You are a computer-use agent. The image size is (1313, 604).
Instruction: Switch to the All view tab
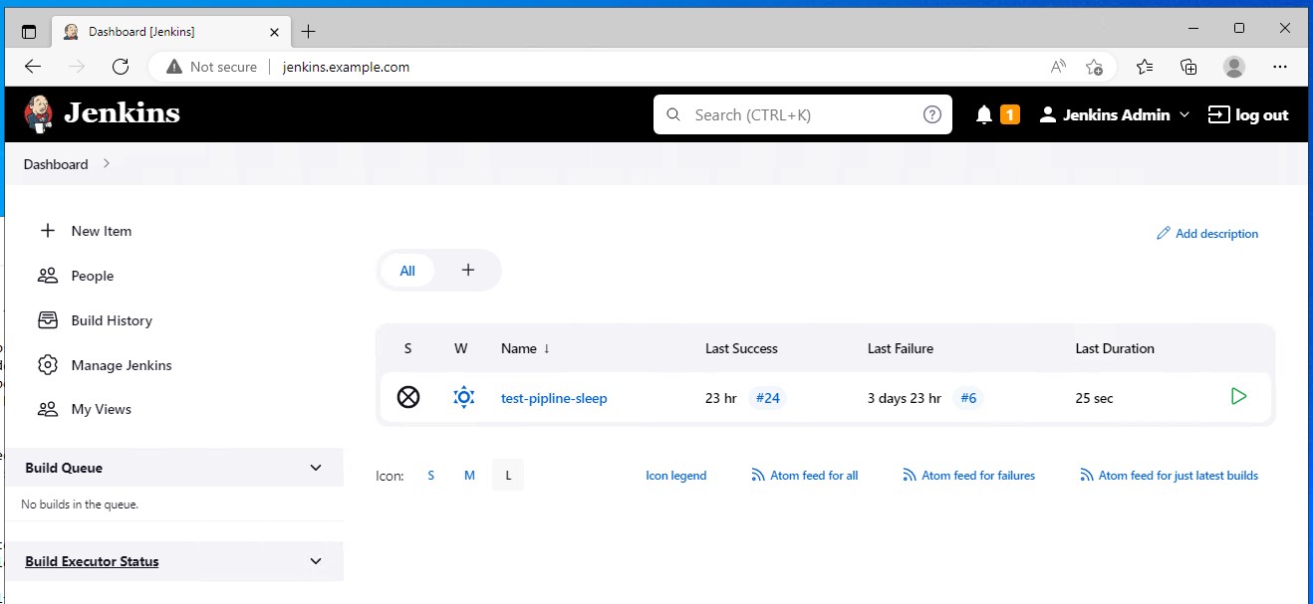pyautogui.click(x=407, y=271)
